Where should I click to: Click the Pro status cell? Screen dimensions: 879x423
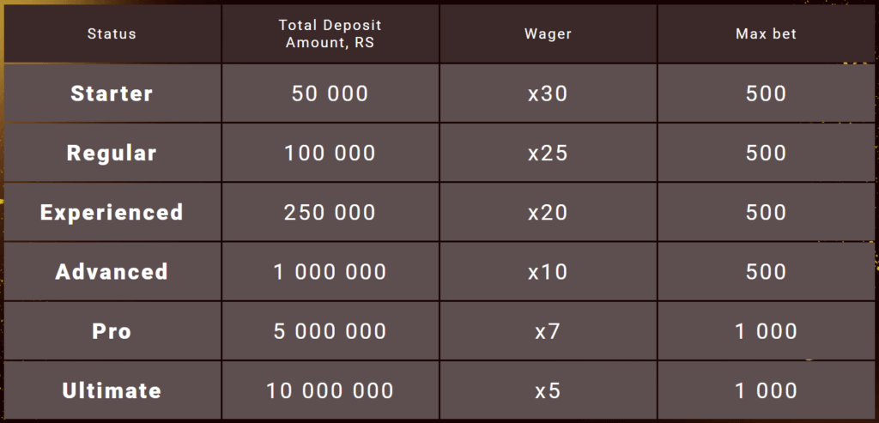(x=112, y=331)
